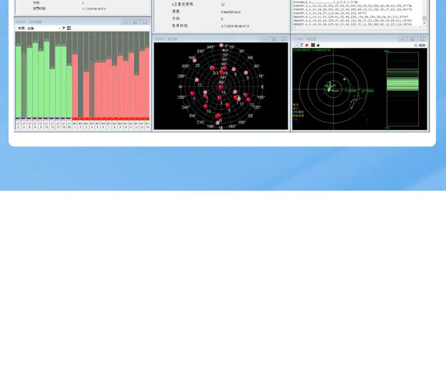
Task: Click the last red B1 signal bar
Action: (147, 83)
